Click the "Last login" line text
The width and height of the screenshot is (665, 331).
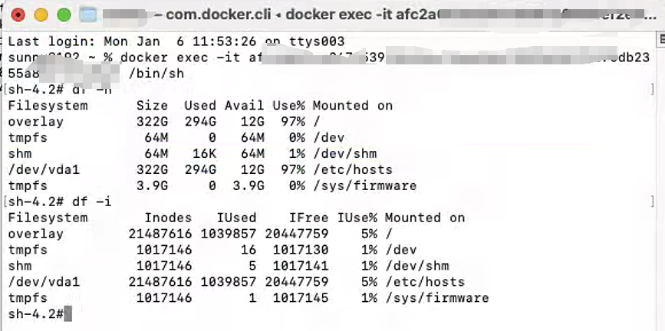pos(176,41)
